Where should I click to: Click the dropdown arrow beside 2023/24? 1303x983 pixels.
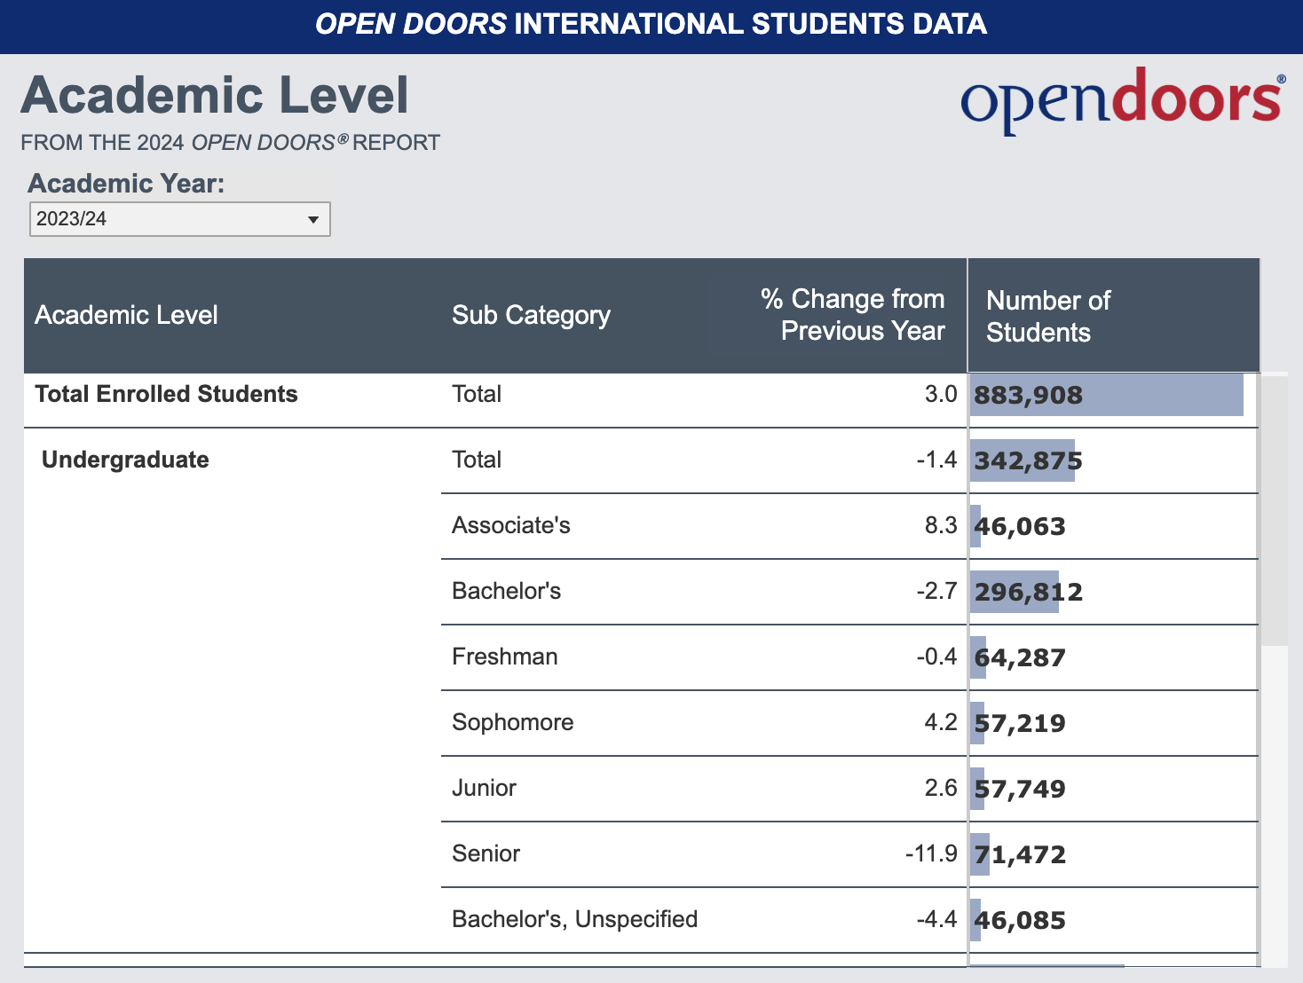click(x=312, y=220)
